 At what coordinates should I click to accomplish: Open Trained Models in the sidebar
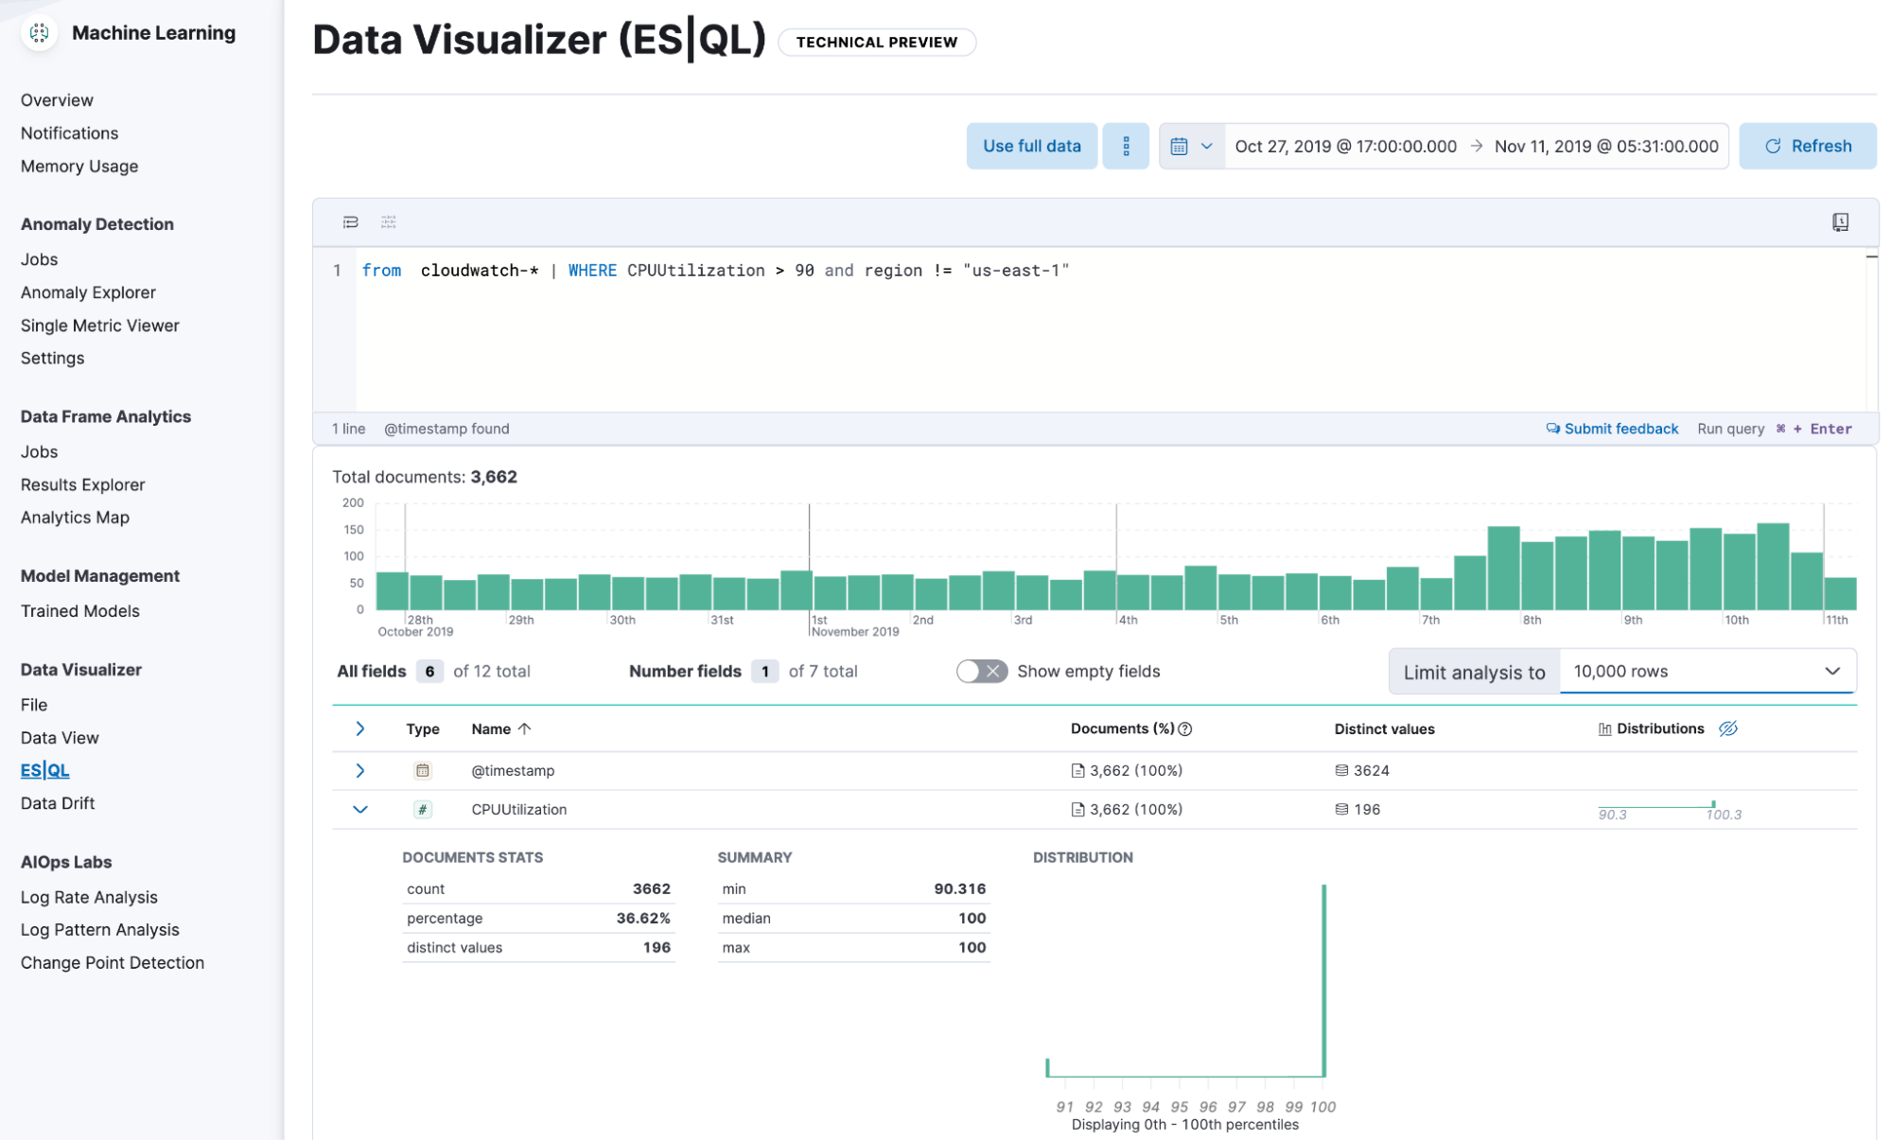click(x=79, y=611)
